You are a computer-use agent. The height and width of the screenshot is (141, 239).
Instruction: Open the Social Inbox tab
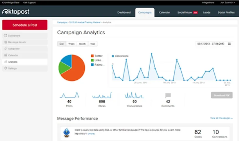(x=185, y=12)
